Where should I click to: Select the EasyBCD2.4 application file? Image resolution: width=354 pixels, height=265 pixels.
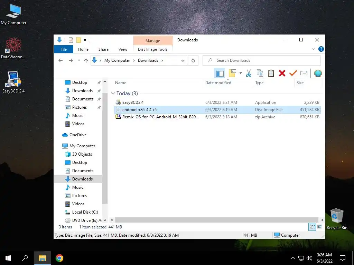coord(217,102)
